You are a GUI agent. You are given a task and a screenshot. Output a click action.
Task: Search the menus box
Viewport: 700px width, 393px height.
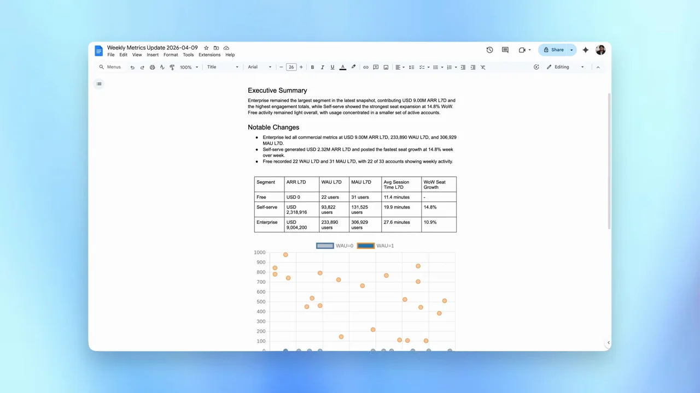pyautogui.click(x=110, y=67)
